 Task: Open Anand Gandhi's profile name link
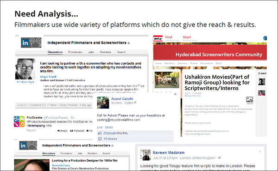(122, 99)
